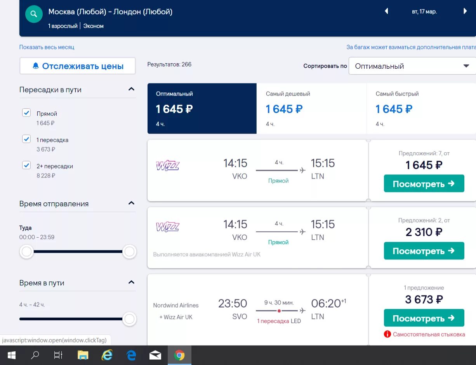Click the Москва - Лондон route search field
Image resolution: width=476 pixels, height=365 pixels.
pyautogui.click(x=110, y=12)
